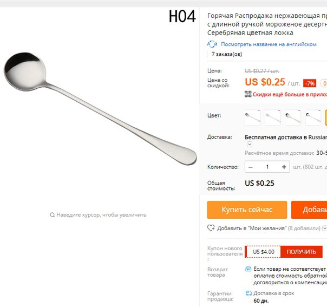This screenshot has width=327, height=307.
Task: Expand the wishlist dropdown arrow
Action: pos(324,228)
